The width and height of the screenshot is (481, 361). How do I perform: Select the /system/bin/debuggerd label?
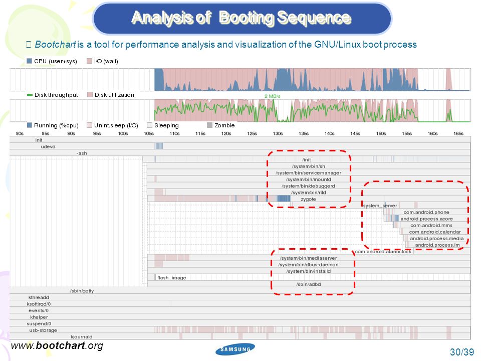(x=308, y=186)
